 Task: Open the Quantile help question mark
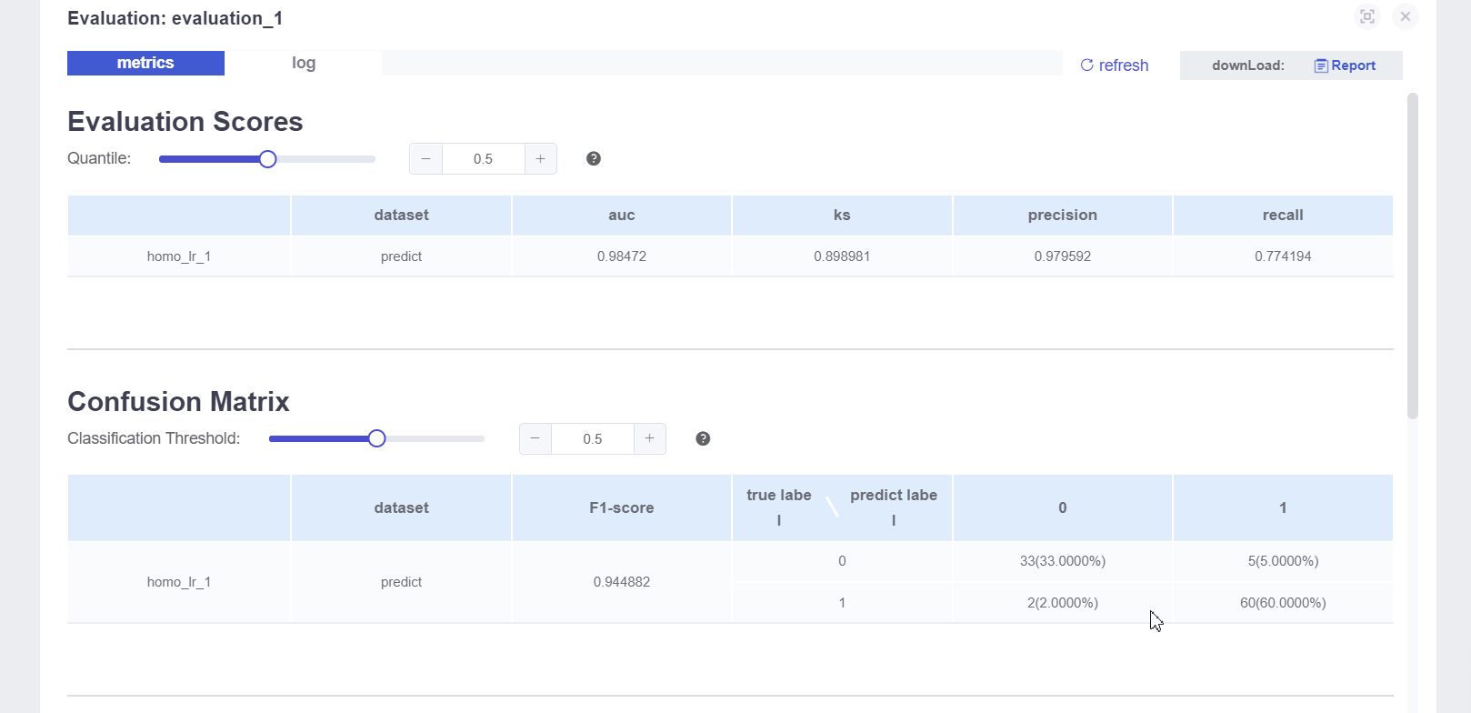(594, 158)
